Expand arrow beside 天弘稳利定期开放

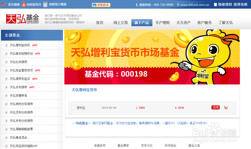point(6,54)
